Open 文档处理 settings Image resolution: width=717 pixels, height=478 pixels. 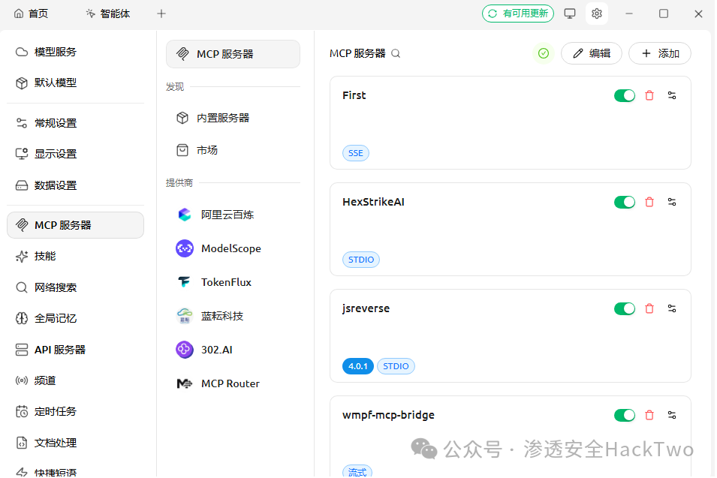75,443
